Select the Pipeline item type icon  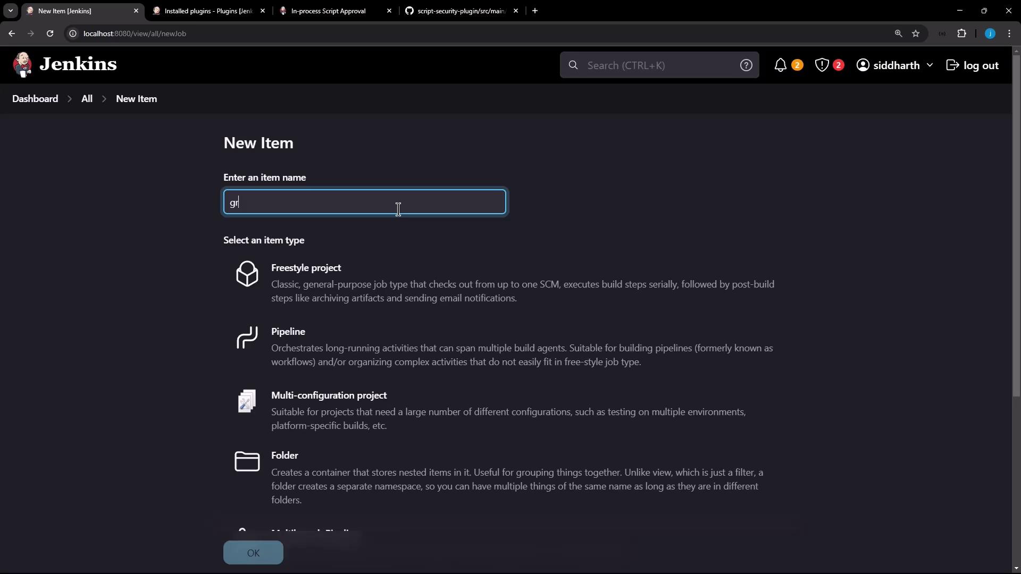(247, 338)
